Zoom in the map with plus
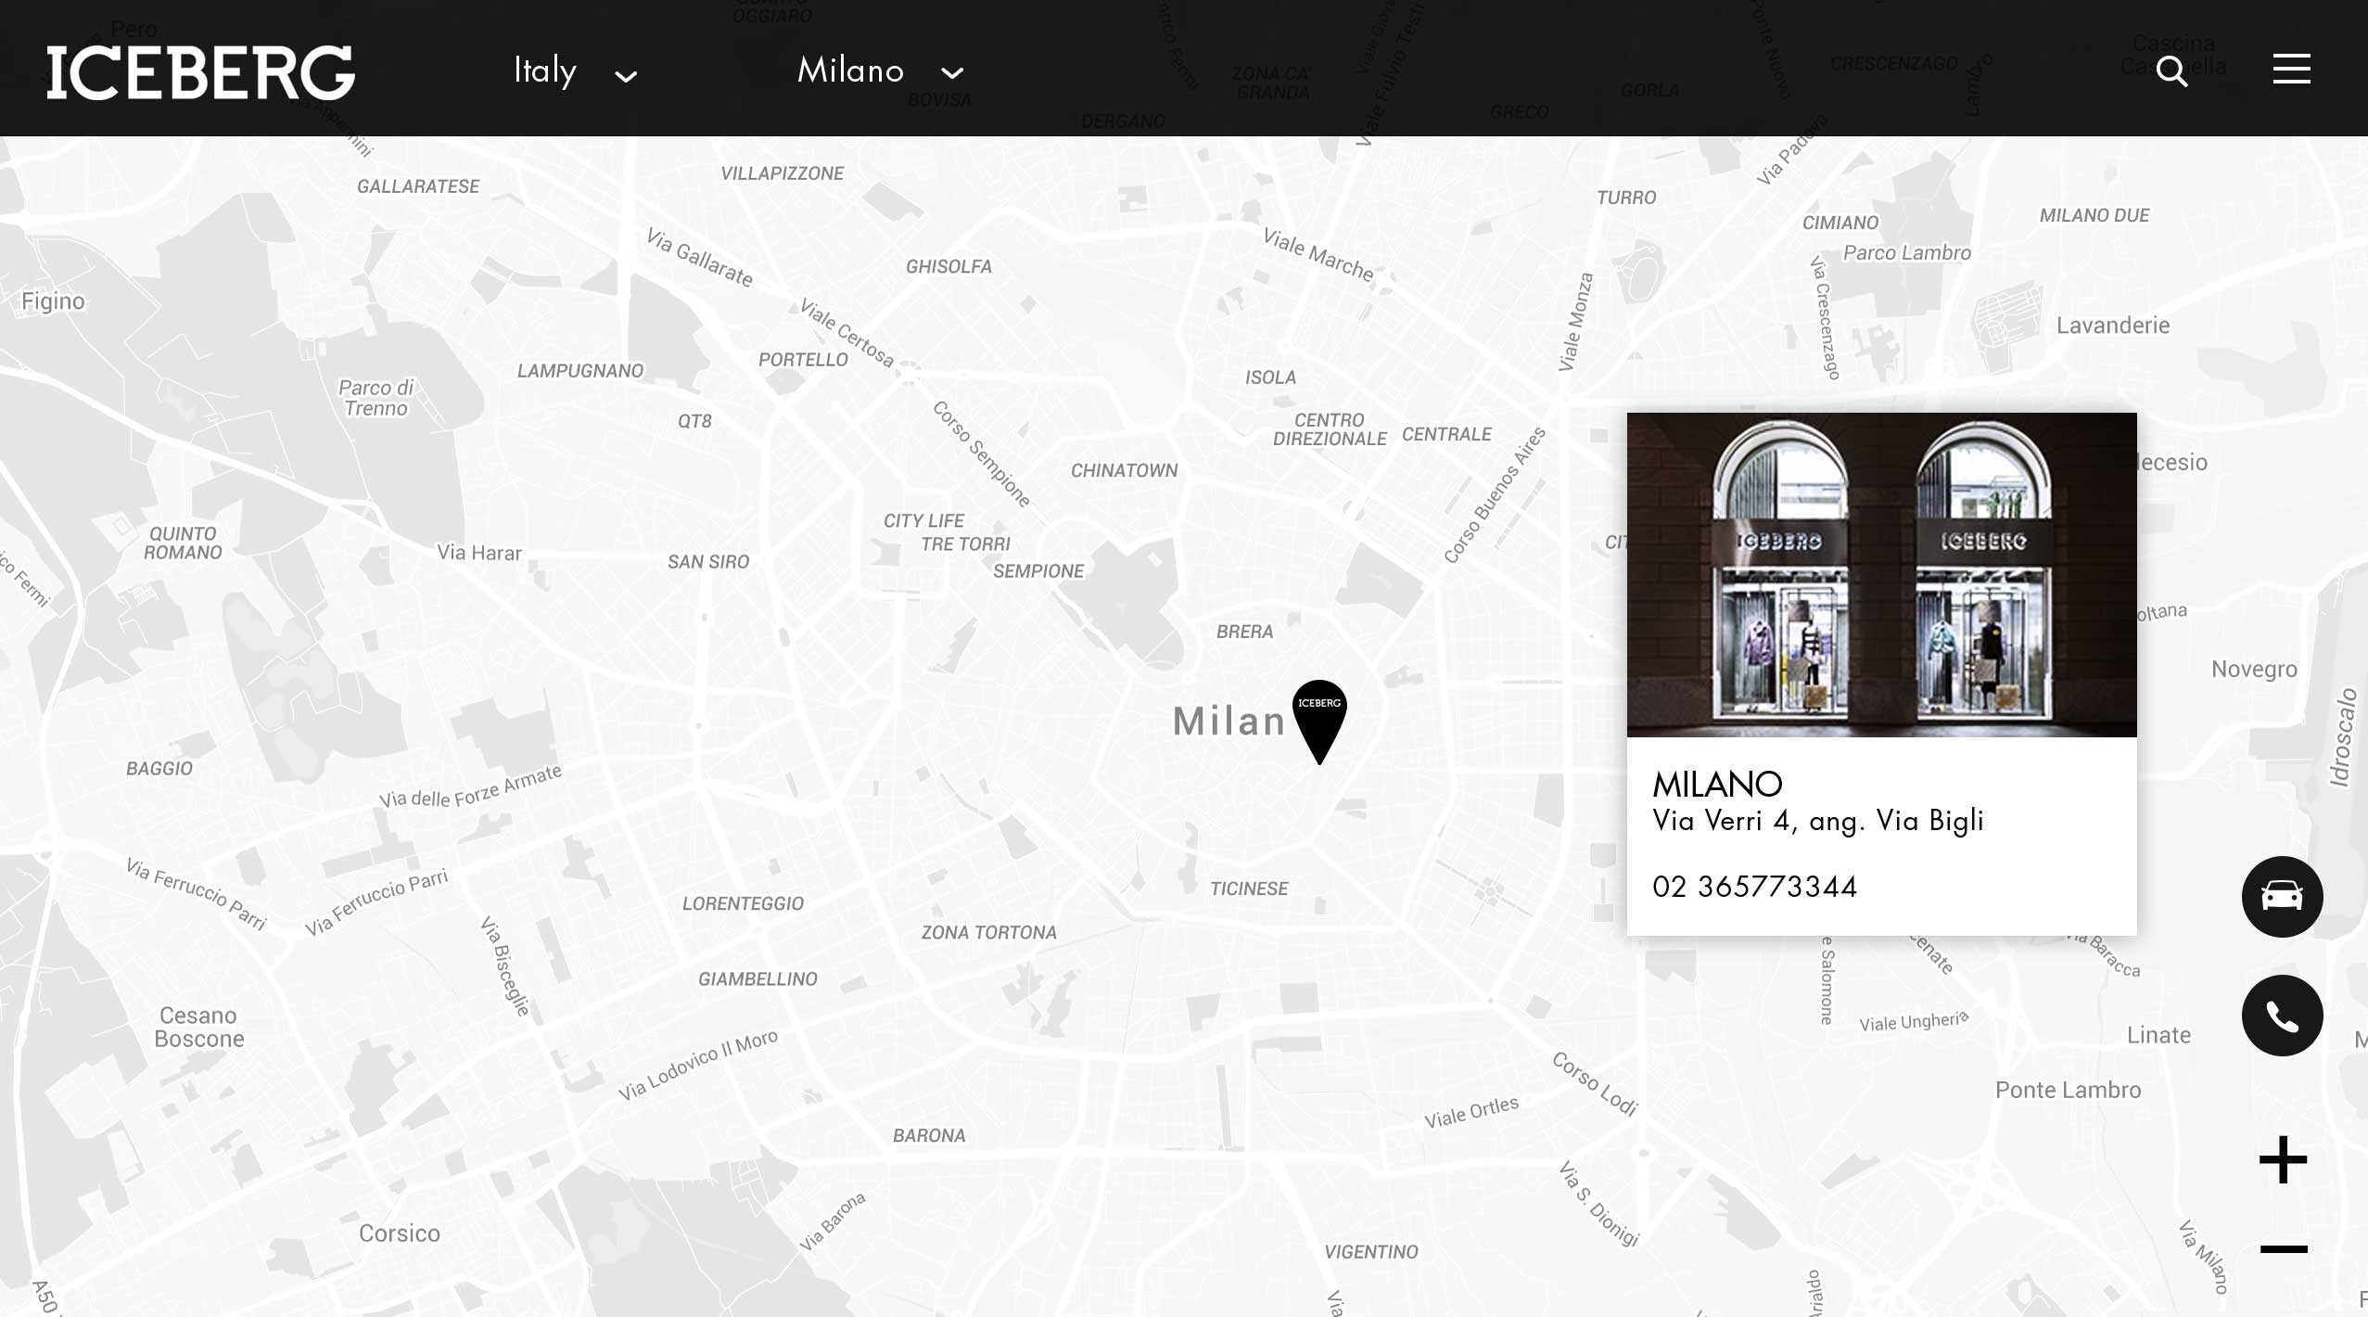 tap(2283, 1160)
